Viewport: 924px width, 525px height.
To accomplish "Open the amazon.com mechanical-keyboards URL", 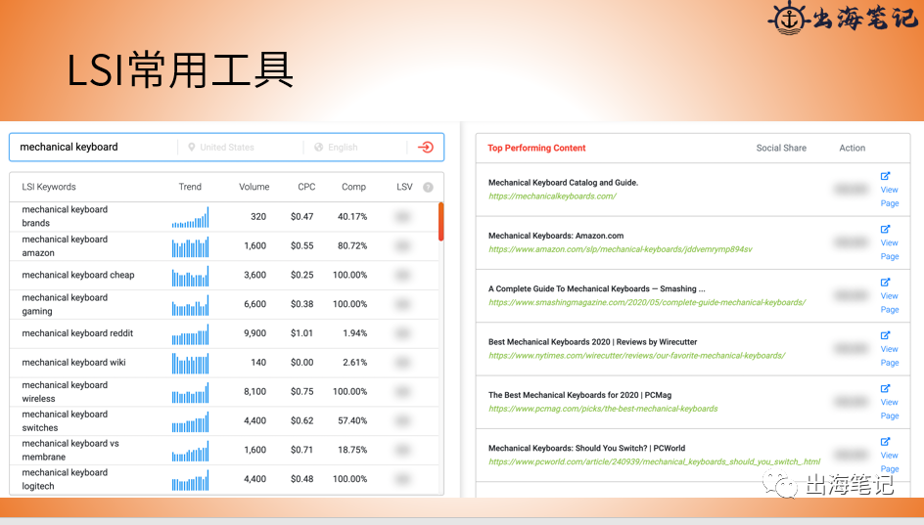I will coord(620,249).
